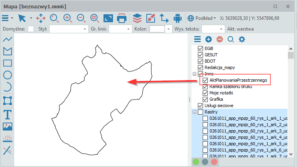This screenshot has height=167, width=297.
Task: Select the circle drawing tool
Action: 8,75
